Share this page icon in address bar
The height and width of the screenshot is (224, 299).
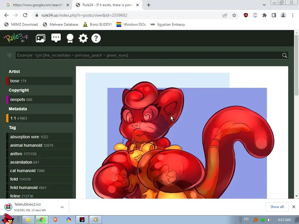[225, 15]
